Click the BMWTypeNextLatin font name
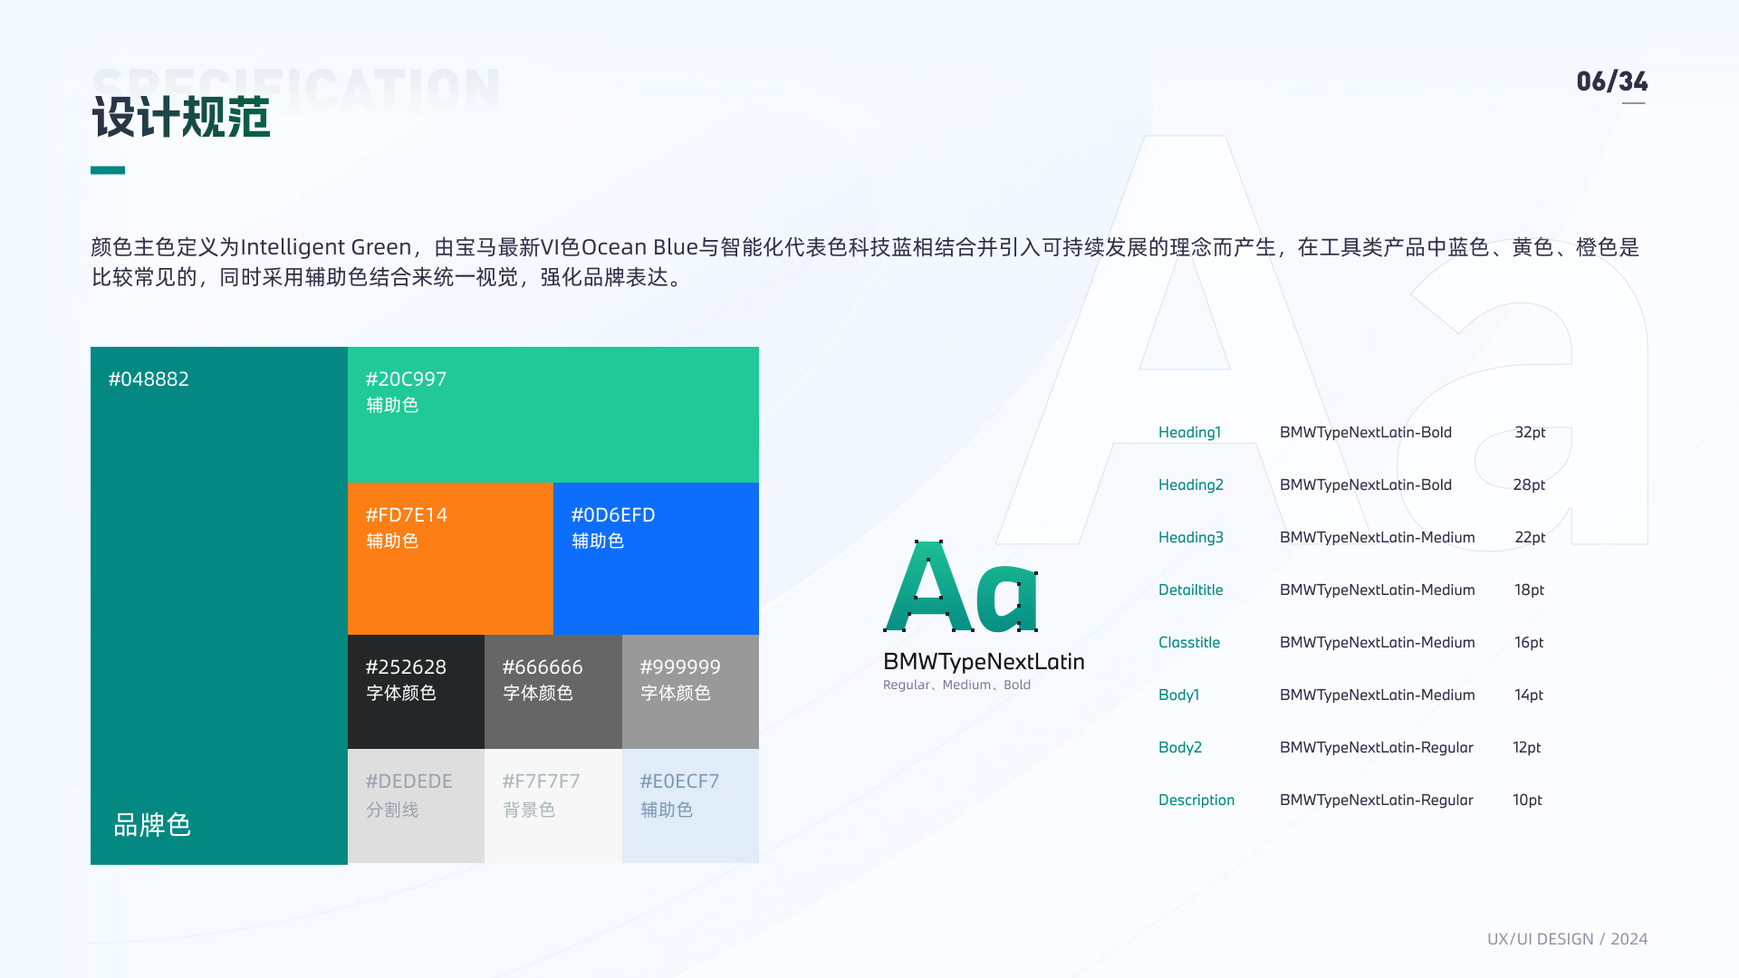 984,662
